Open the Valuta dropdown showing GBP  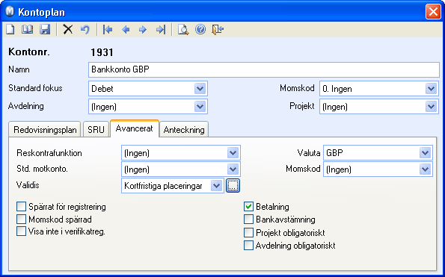[x=425, y=153]
